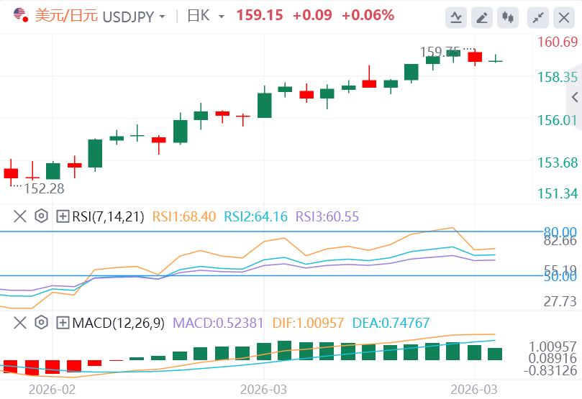
Task: Open RSI indicator settings hexagon icon
Action: pos(41,216)
